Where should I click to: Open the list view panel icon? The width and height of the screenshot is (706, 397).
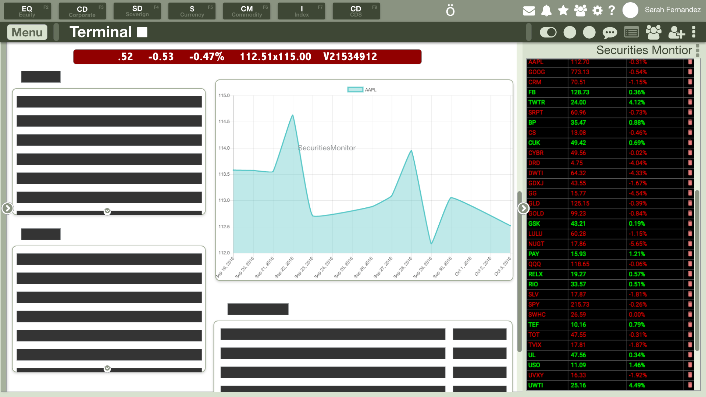(x=631, y=33)
